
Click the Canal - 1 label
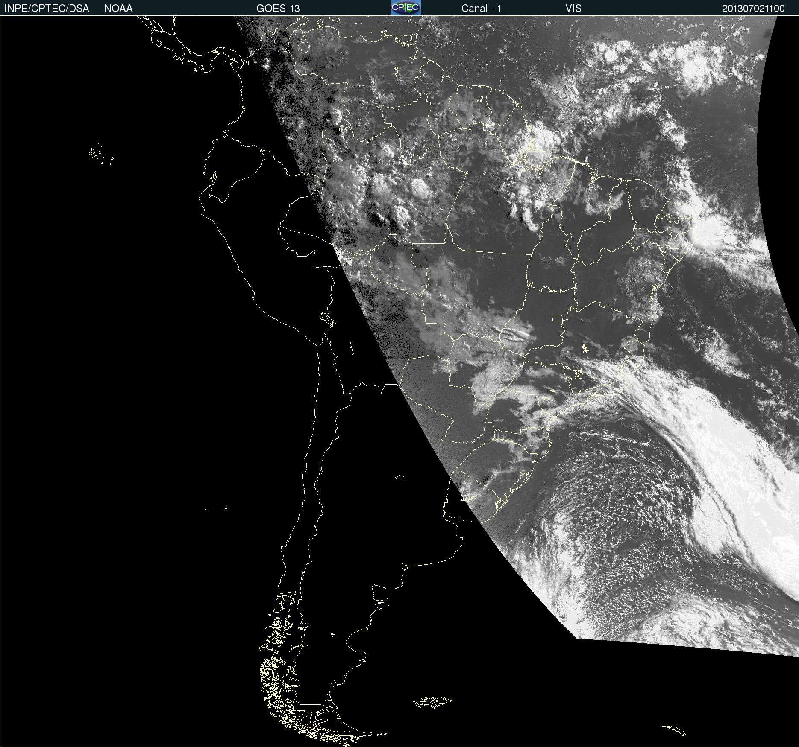click(482, 9)
